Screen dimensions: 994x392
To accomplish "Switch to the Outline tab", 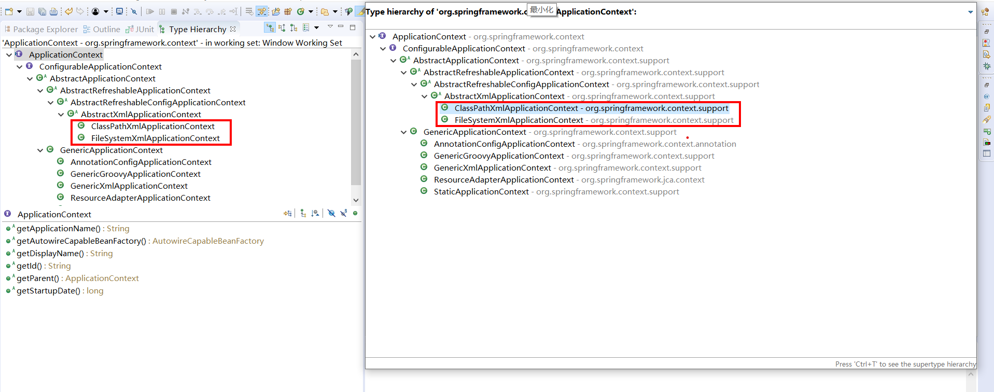I will pos(102,29).
